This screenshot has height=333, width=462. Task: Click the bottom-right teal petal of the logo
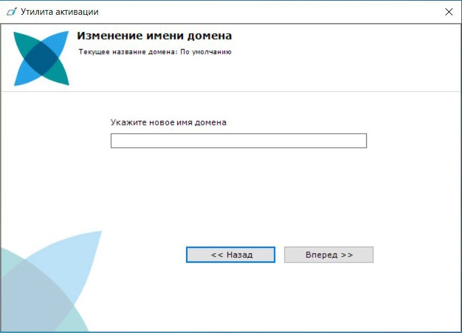58,75
